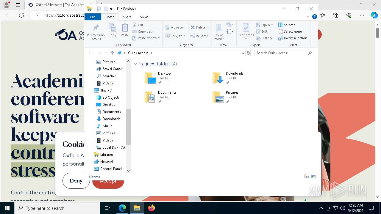The width and height of the screenshot is (381, 214).
Task: Open the Open button dropdown in ribbon
Action: point(272,25)
